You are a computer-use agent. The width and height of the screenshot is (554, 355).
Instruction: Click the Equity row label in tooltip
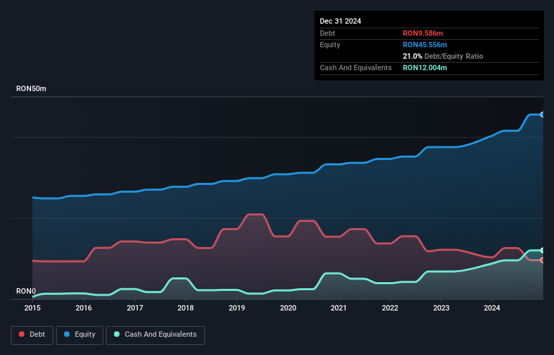click(x=330, y=45)
